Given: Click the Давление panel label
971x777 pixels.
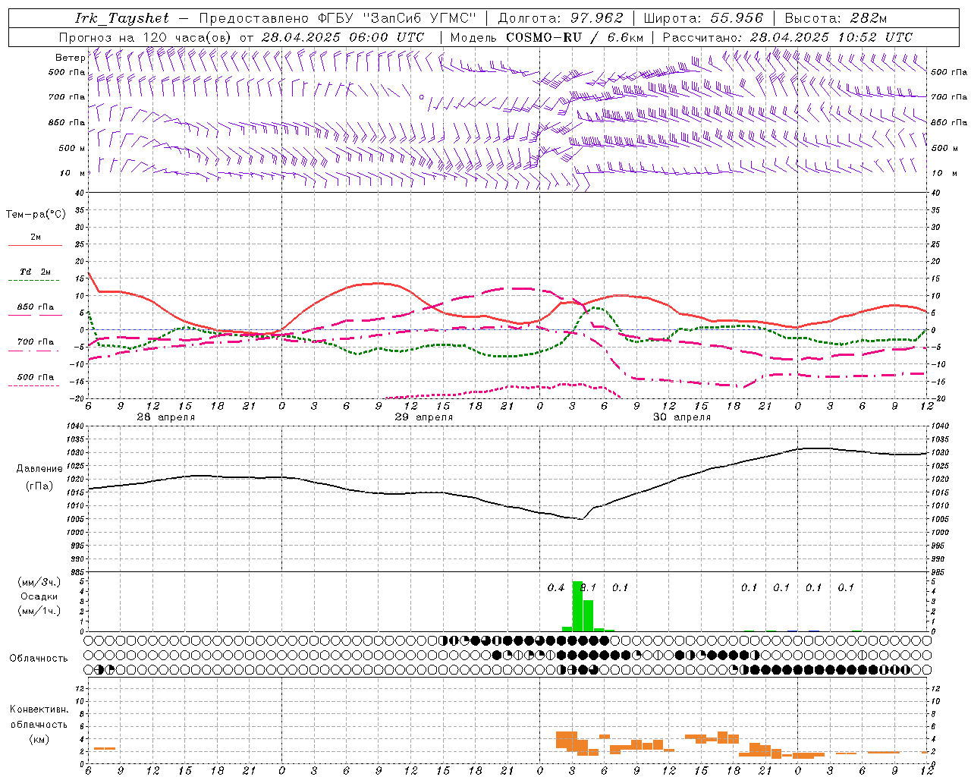Looking at the screenshot, I should tap(39, 469).
